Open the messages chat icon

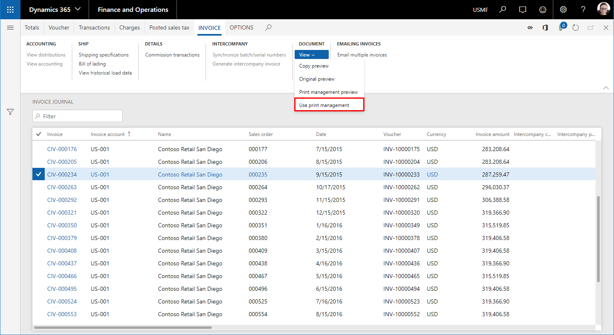click(x=522, y=9)
